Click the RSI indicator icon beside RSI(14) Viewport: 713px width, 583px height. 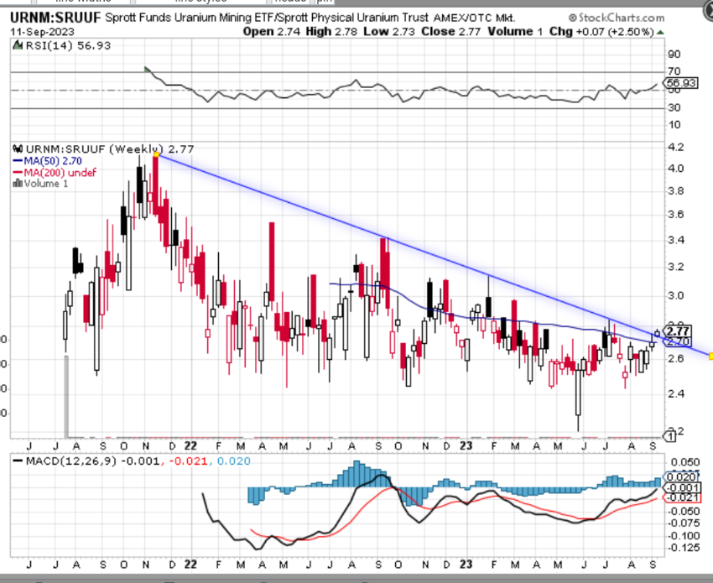(18, 45)
